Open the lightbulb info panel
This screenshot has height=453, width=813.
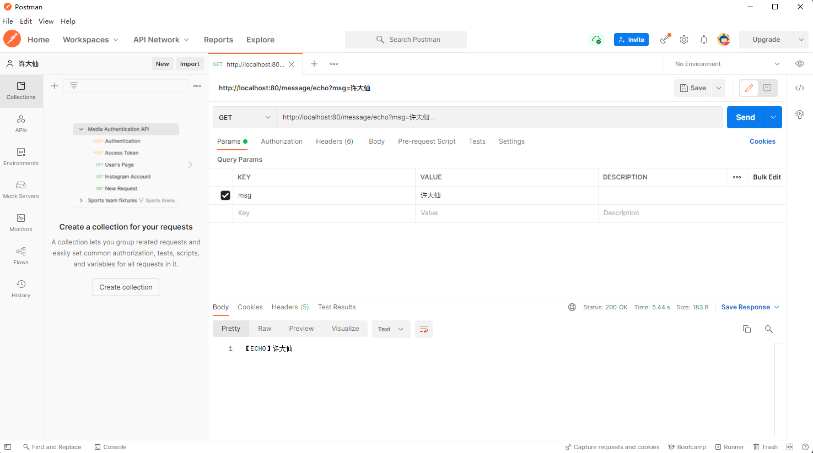(x=800, y=114)
